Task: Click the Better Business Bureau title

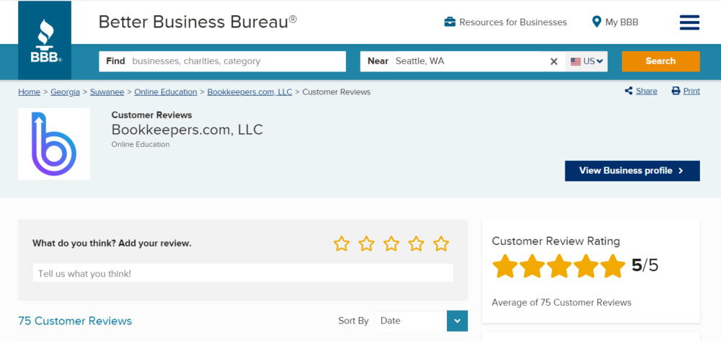Action: pos(198,22)
